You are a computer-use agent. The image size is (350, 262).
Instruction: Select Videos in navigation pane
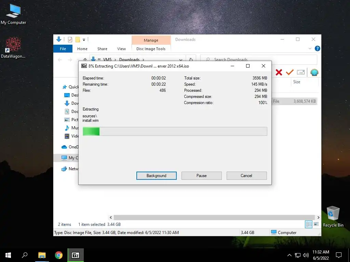(71, 136)
